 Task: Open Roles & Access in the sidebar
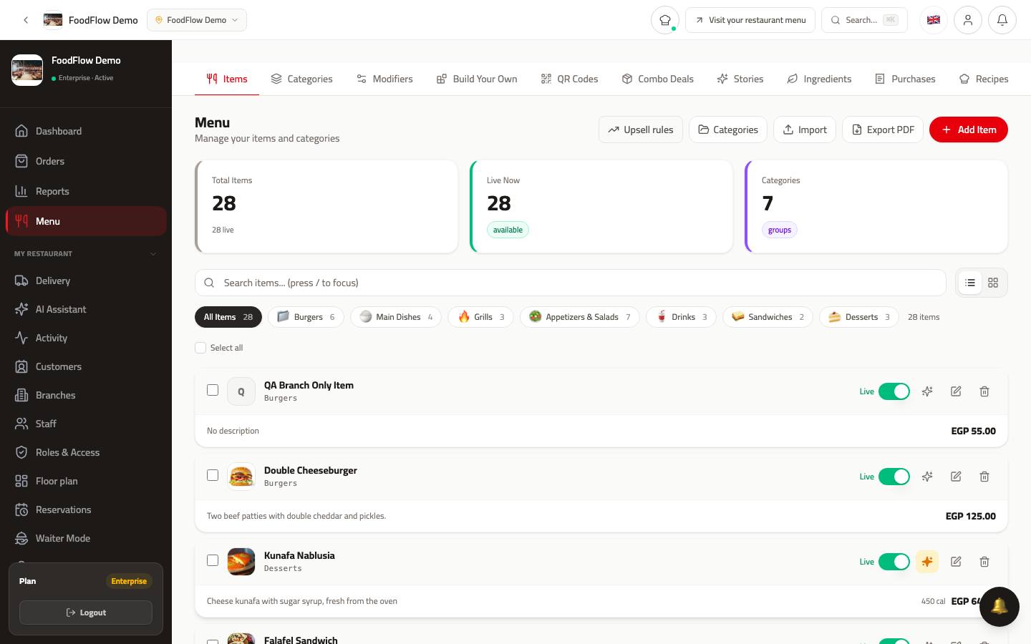[86, 452]
